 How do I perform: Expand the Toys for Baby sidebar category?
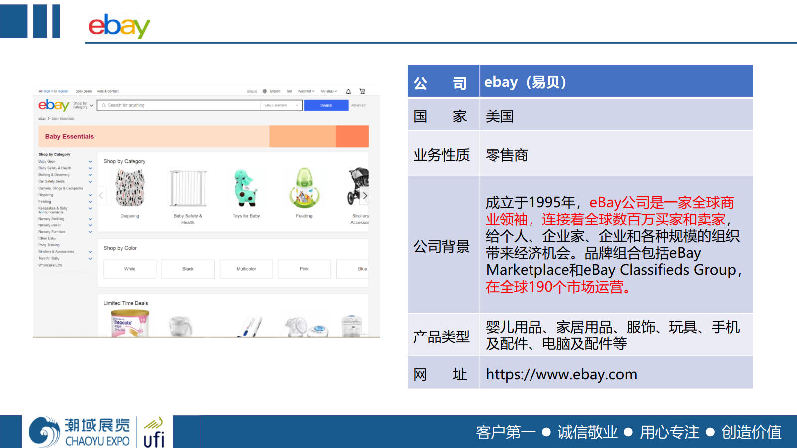tap(90, 259)
